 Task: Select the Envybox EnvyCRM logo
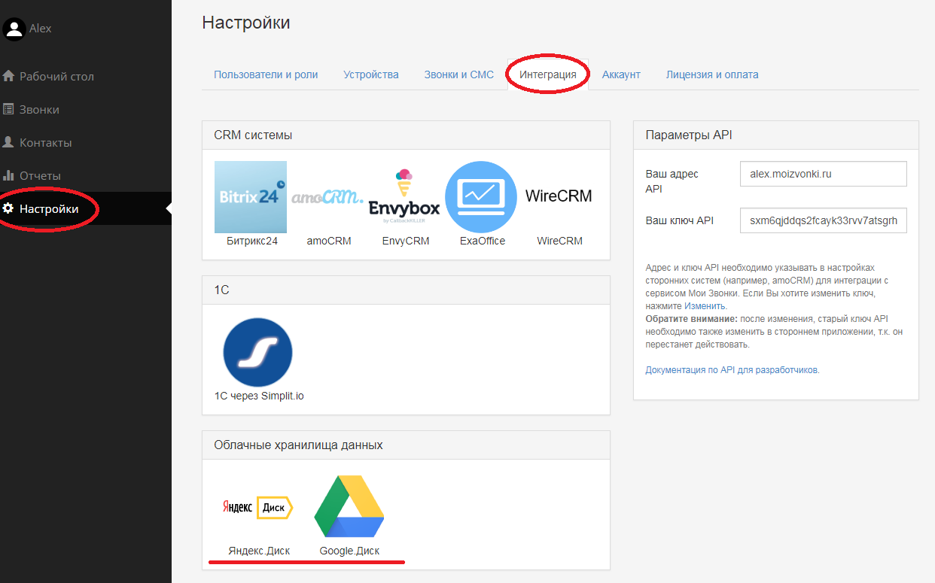404,197
